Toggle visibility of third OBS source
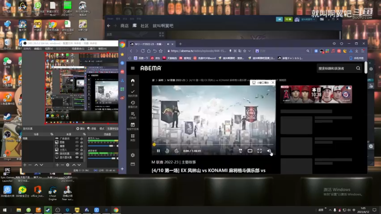Viewport: 381px width, 214px height. 77,146
